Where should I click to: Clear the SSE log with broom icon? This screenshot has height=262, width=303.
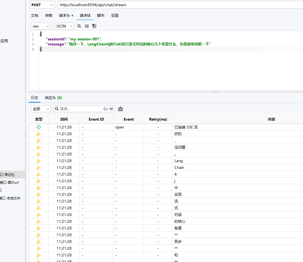click(120, 109)
